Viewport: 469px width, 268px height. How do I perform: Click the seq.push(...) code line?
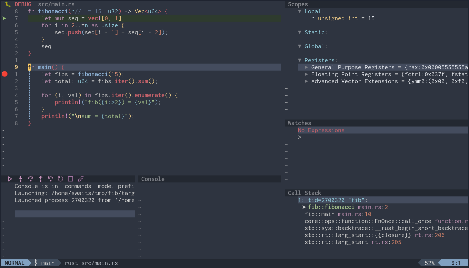point(111,32)
